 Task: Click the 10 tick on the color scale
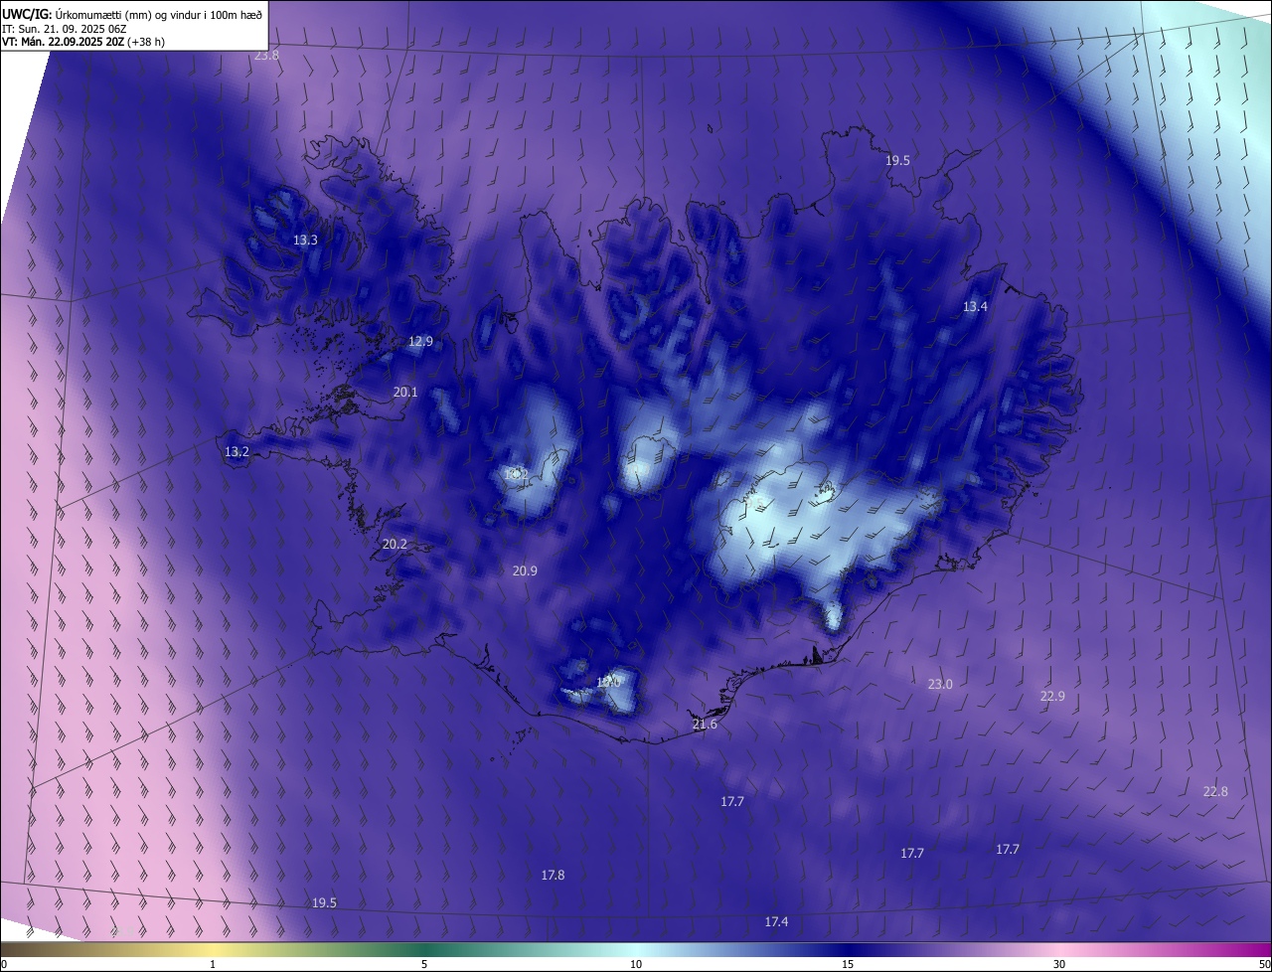[636, 965]
